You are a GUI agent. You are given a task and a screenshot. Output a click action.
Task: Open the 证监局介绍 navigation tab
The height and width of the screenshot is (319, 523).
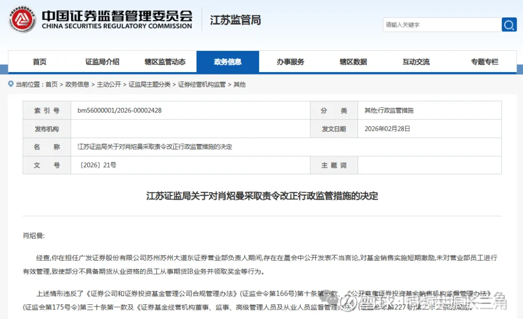(x=102, y=61)
